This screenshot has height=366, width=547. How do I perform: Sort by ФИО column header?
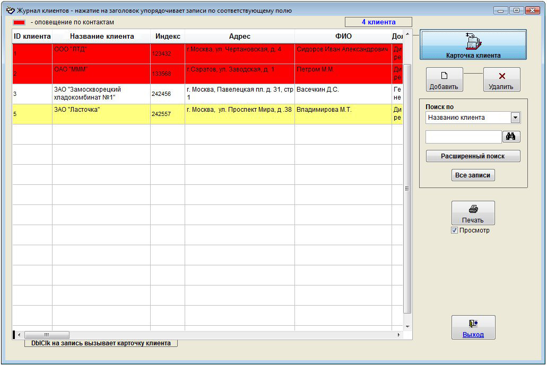343,37
